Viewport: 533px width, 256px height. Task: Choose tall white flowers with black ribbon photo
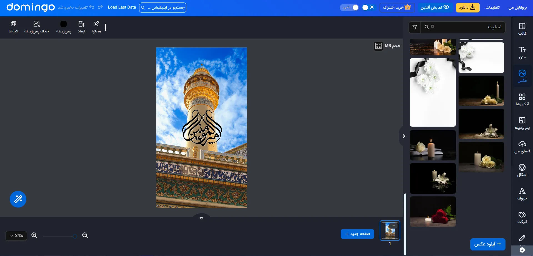(x=433, y=92)
